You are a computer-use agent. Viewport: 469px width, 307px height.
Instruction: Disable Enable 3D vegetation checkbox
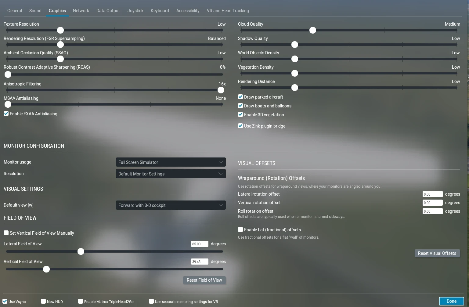tap(240, 114)
